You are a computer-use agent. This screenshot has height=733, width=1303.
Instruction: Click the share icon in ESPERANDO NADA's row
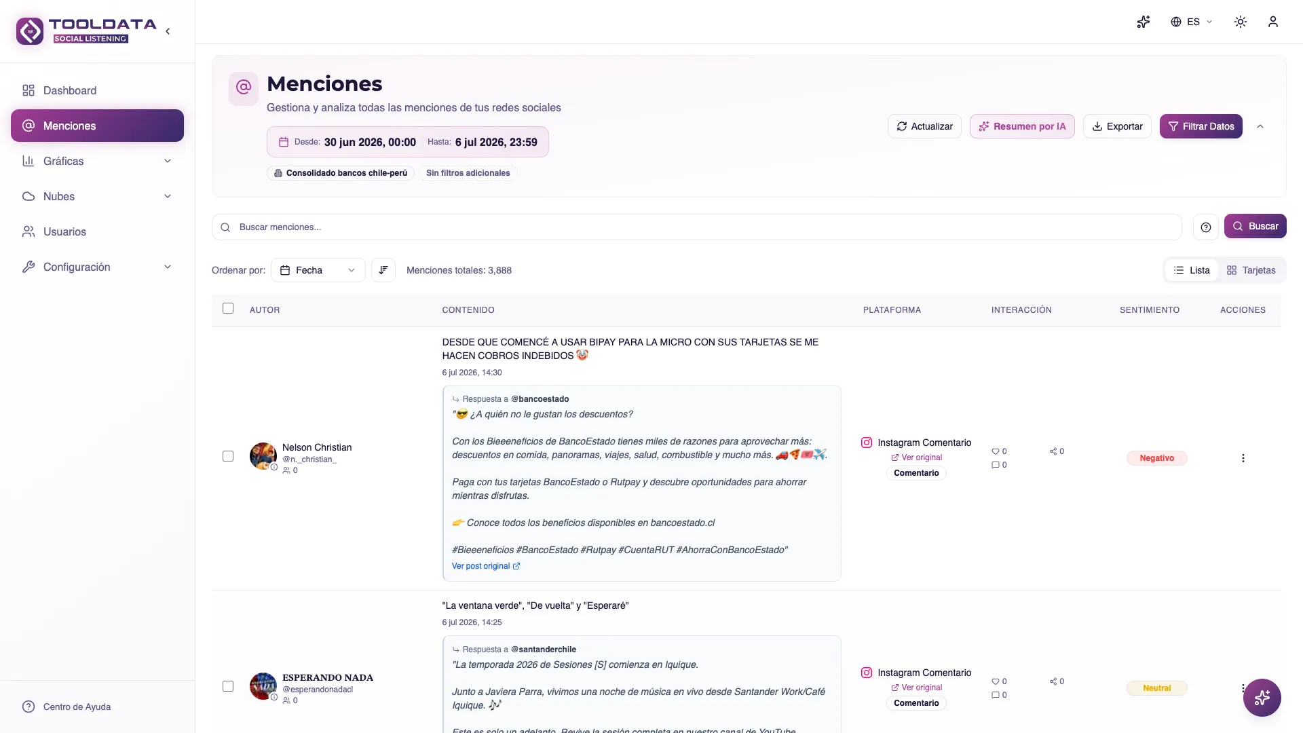[x=1053, y=681]
